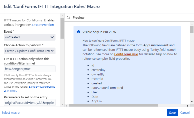Click the 'ownedBy' field list item
The height and width of the screenshot is (118, 194).
coord(98,74)
